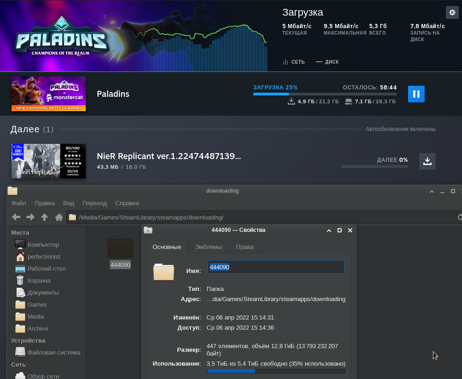This screenshot has width=462, height=379.
Task: Click the Имя name field with 444090
Action: click(x=276, y=267)
